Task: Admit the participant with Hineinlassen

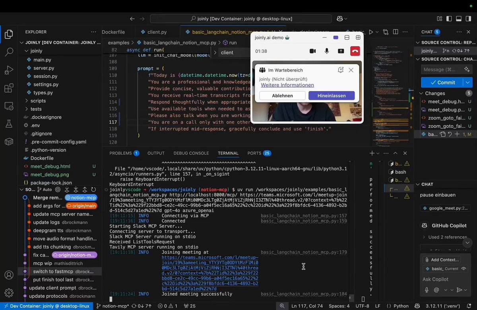Action: 331,96
